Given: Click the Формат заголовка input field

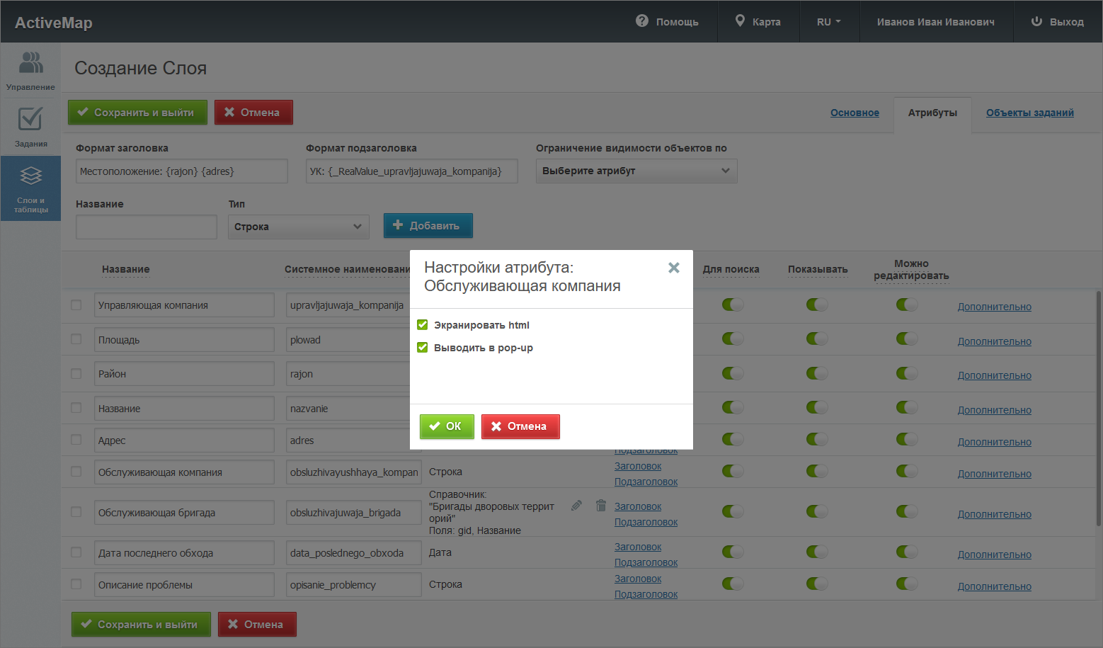Looking at the screenshot, I should [181, 171].
